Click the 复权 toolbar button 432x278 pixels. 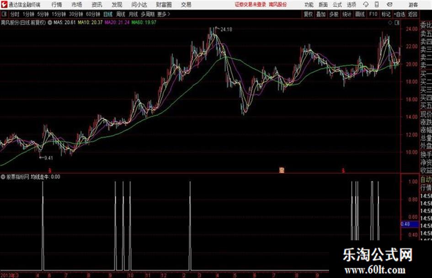click(308, 14)
